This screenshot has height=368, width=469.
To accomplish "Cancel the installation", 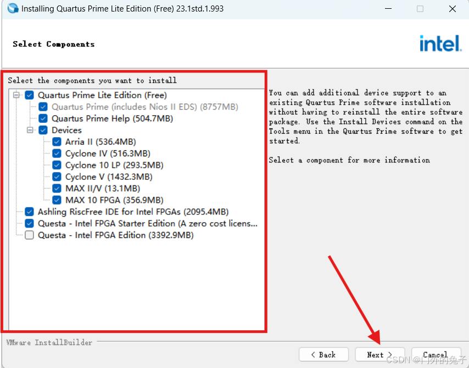I will pyautogui.click(x=436, y=354).
